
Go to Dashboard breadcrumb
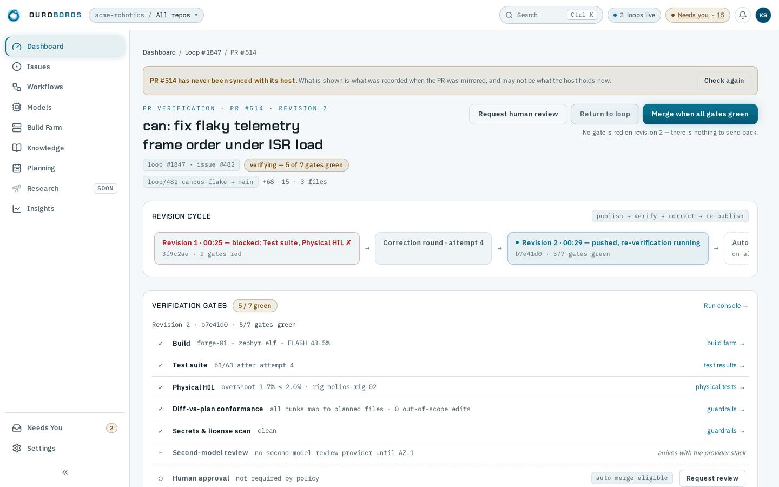pyautogui.click(x=159, y=52)
